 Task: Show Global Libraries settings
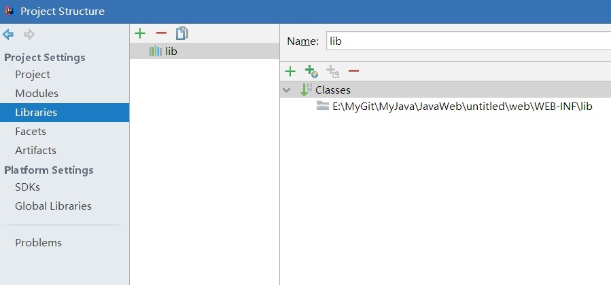53,206
